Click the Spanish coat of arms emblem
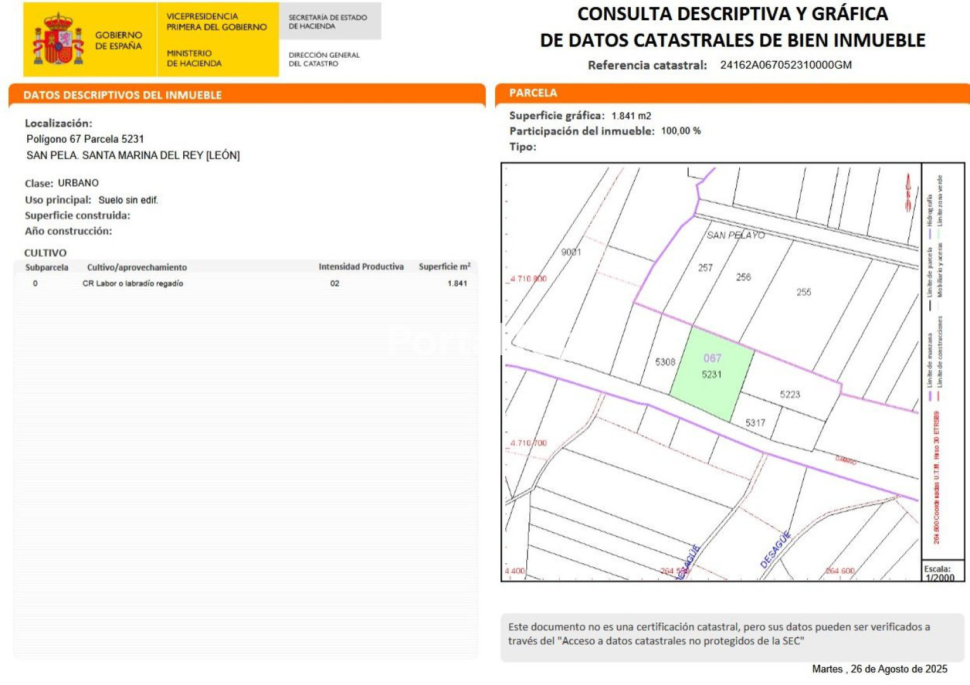Image resolution: width=970 pixels, height=685 pixels. tap(58, 40)
